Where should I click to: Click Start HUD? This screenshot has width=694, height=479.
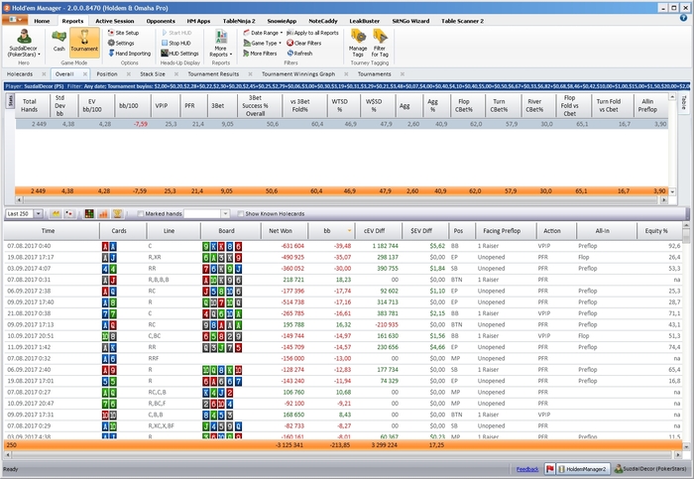(176, 33)
